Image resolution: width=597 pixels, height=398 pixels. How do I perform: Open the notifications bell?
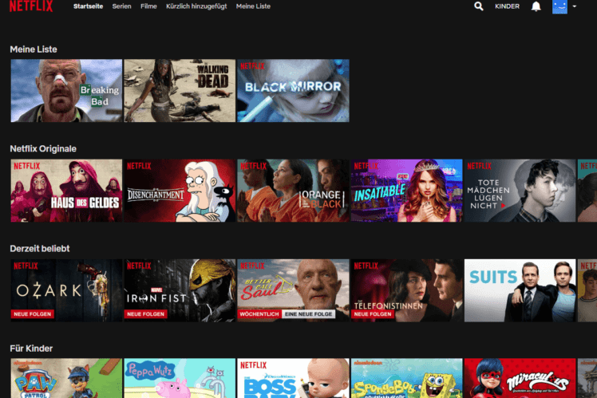536,6
